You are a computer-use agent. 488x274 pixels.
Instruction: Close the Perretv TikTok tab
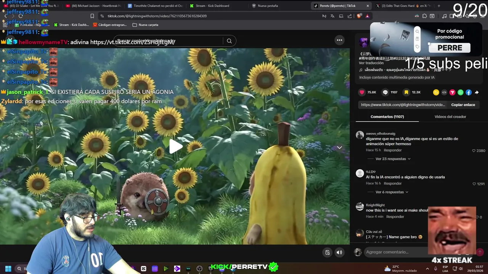pos(368,6)
